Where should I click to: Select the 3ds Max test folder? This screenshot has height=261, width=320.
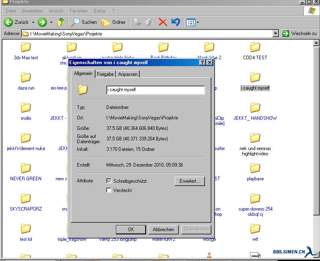coord(26,51)
